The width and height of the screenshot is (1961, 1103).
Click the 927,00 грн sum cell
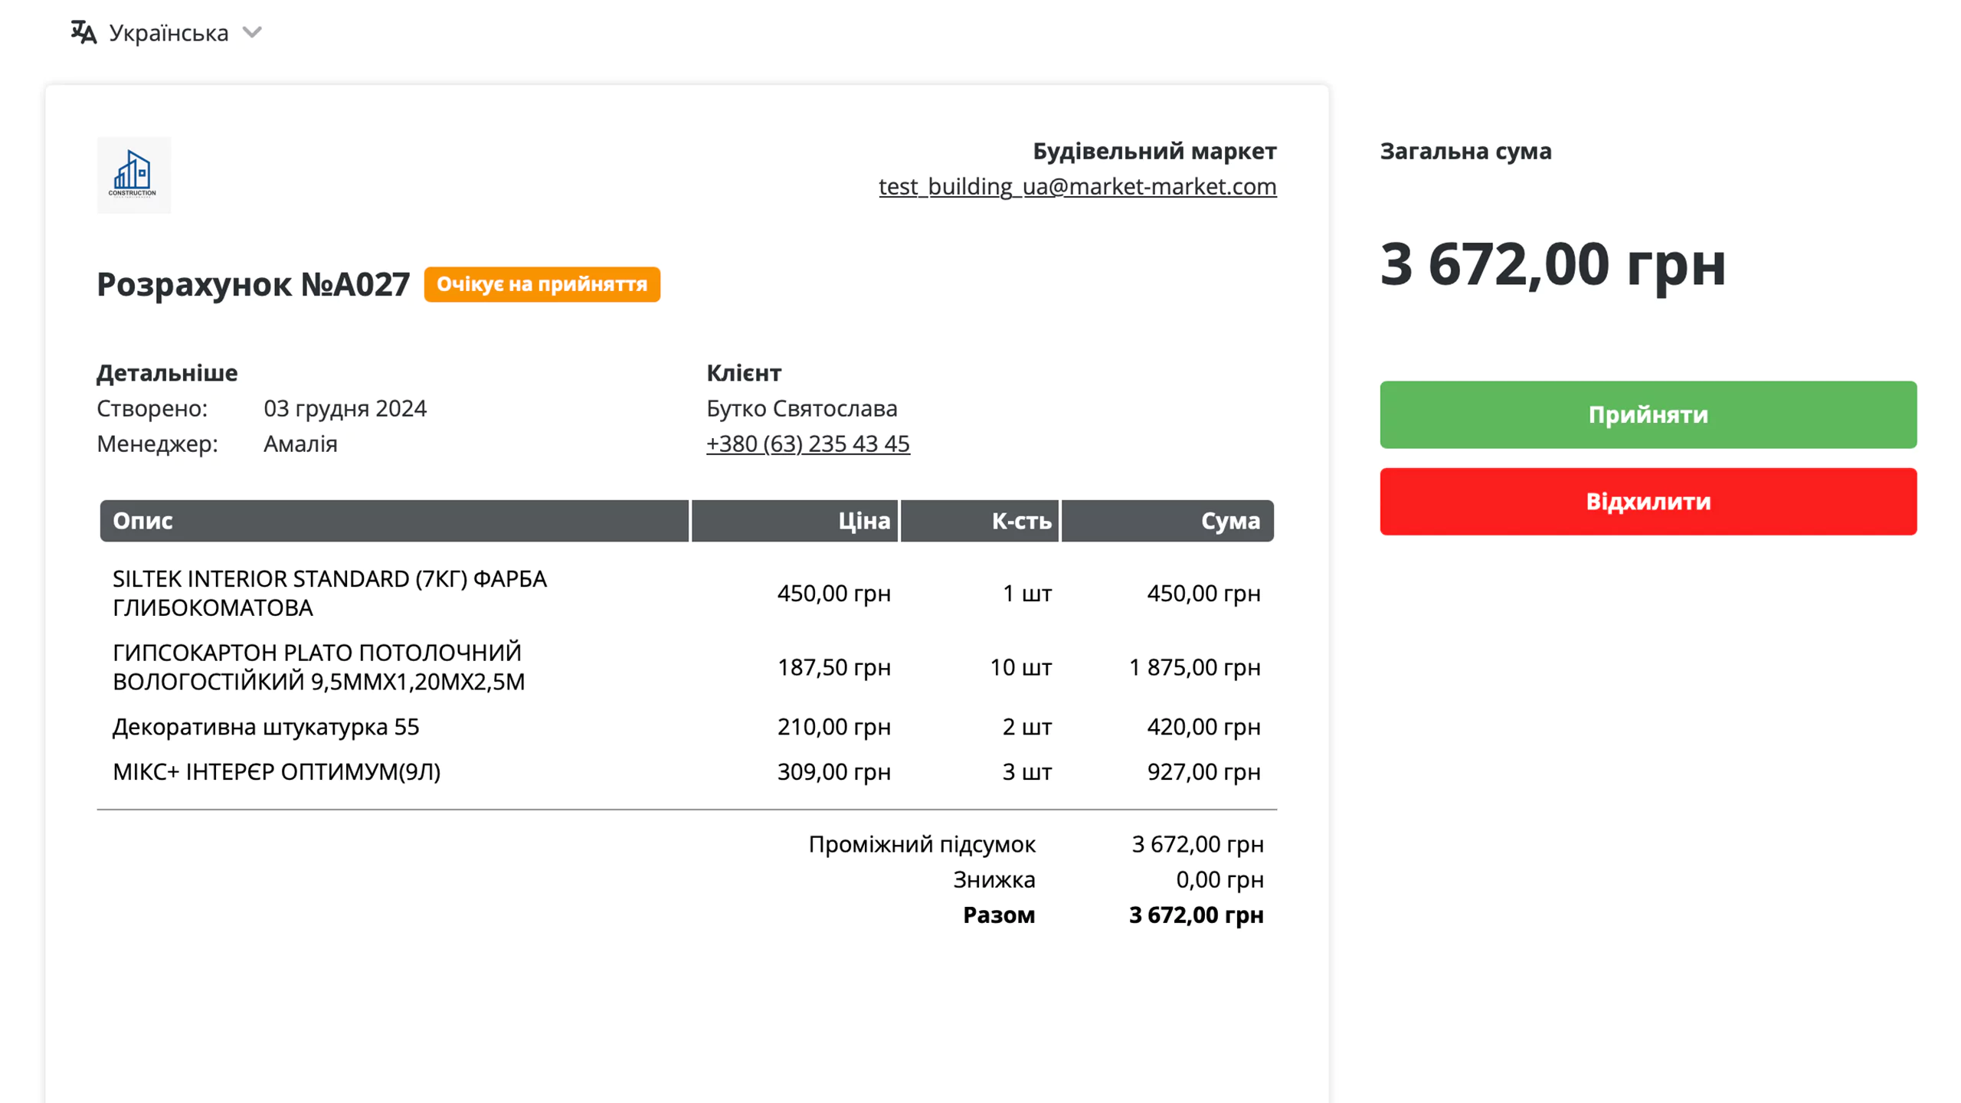click(x=1203, y=771)
